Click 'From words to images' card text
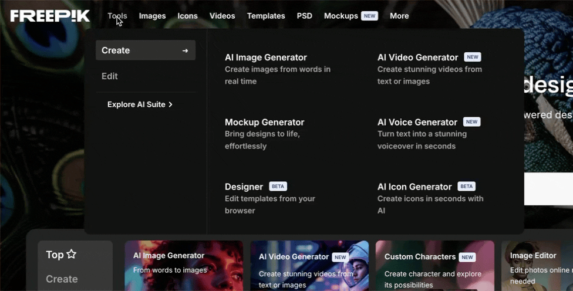 [x=170, y=270]
